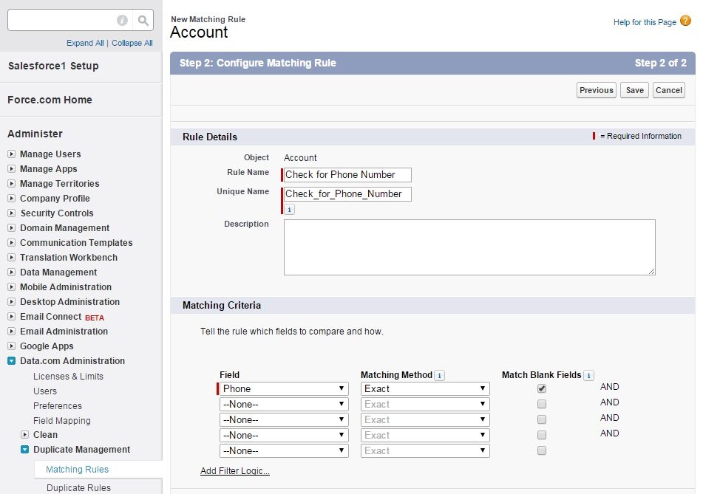Collapse the Duplicate Management tree icon
The width and height of the screenshot is (703, 494).
(x=24, y=450)
